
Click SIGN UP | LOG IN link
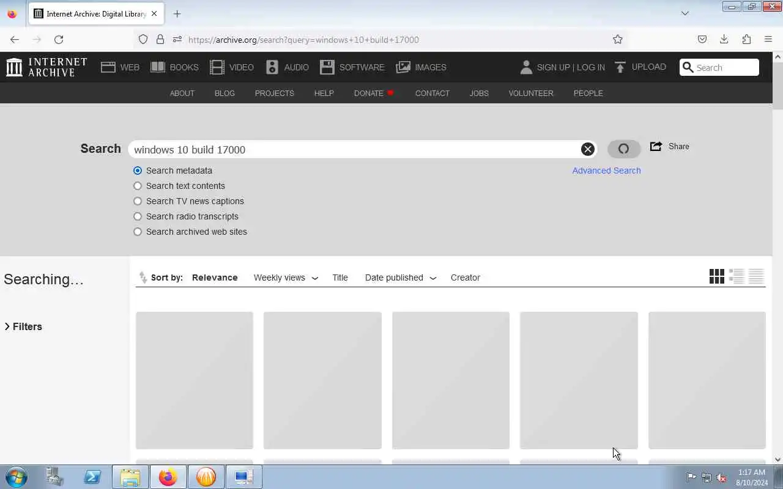tap(571, 67)
